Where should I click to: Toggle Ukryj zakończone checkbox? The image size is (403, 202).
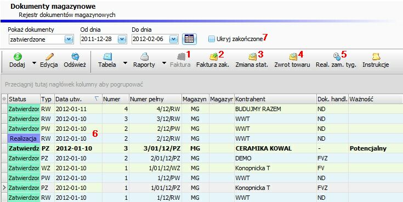pos(211,39)
